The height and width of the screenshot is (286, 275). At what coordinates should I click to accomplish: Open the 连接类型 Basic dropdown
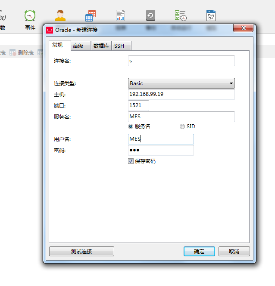[x=181, y=83]
